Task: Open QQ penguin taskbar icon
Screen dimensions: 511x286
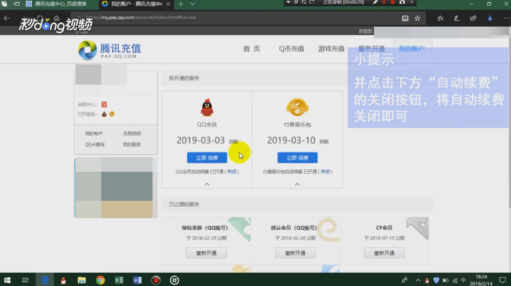Action: coord(63,280)
